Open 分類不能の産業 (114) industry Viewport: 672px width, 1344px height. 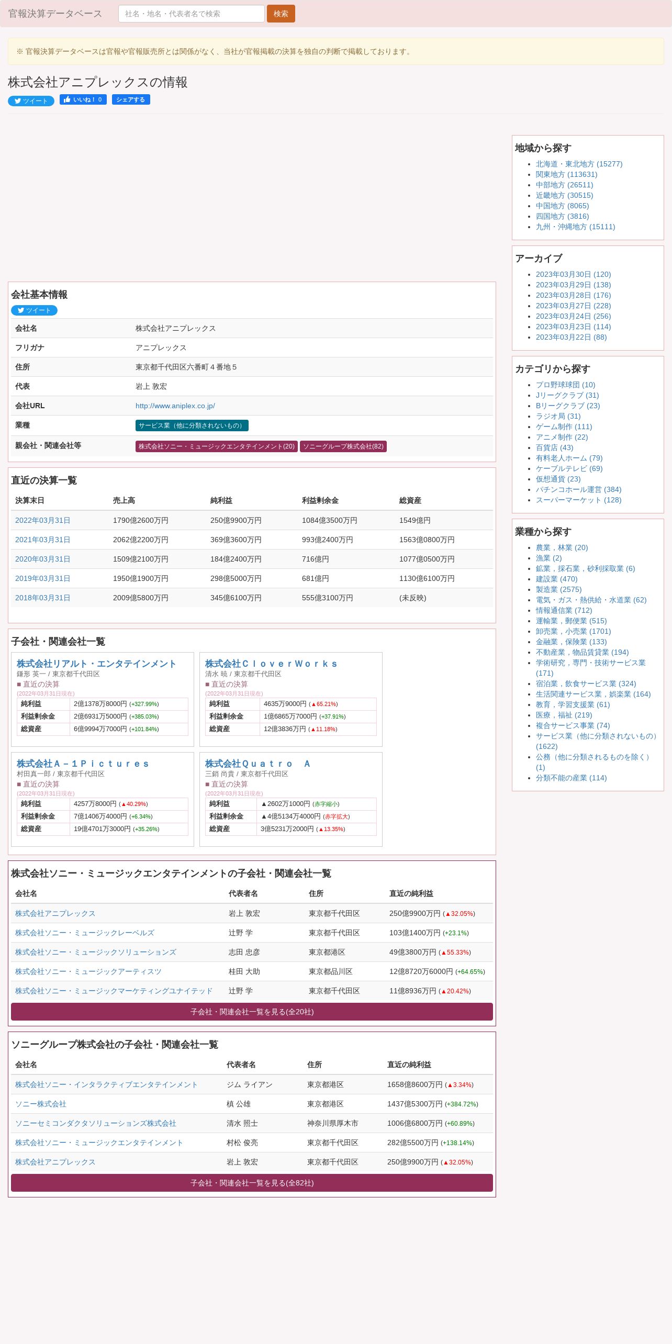click(571, 778)
